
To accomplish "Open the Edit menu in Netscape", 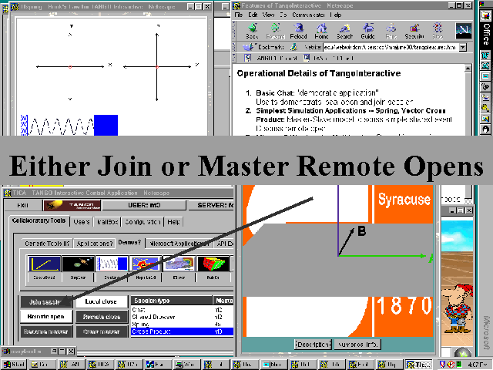I will pos(253,15).
